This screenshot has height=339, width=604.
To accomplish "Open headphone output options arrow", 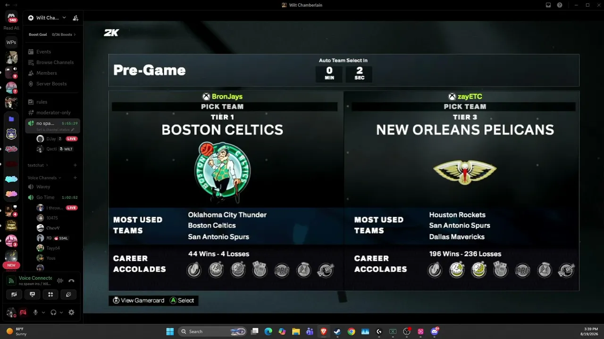I will click(x=61, y=312).
